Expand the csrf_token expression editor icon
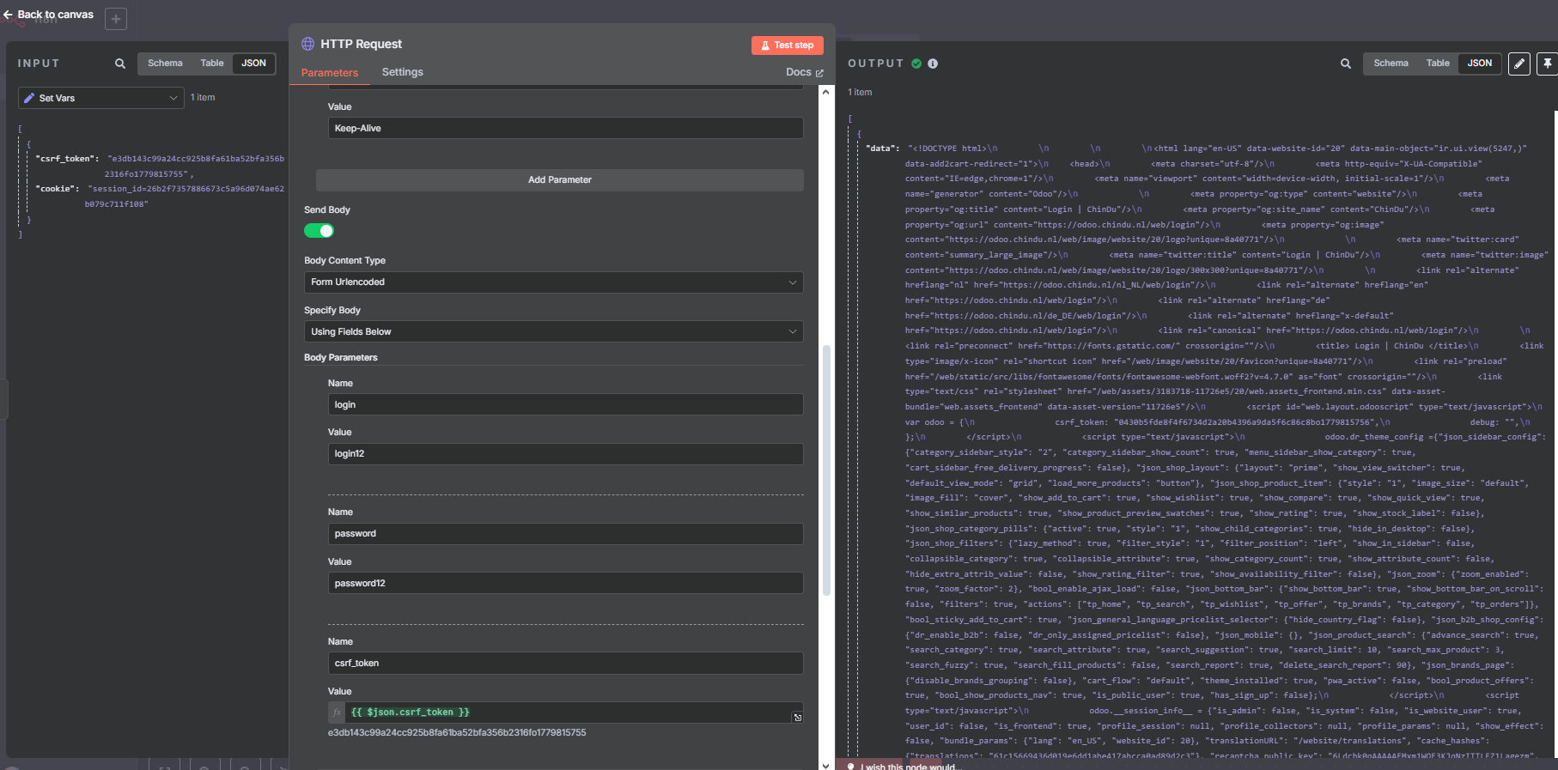The width and height of the screenshot is (1558, 770). click(x=797, y=718)
